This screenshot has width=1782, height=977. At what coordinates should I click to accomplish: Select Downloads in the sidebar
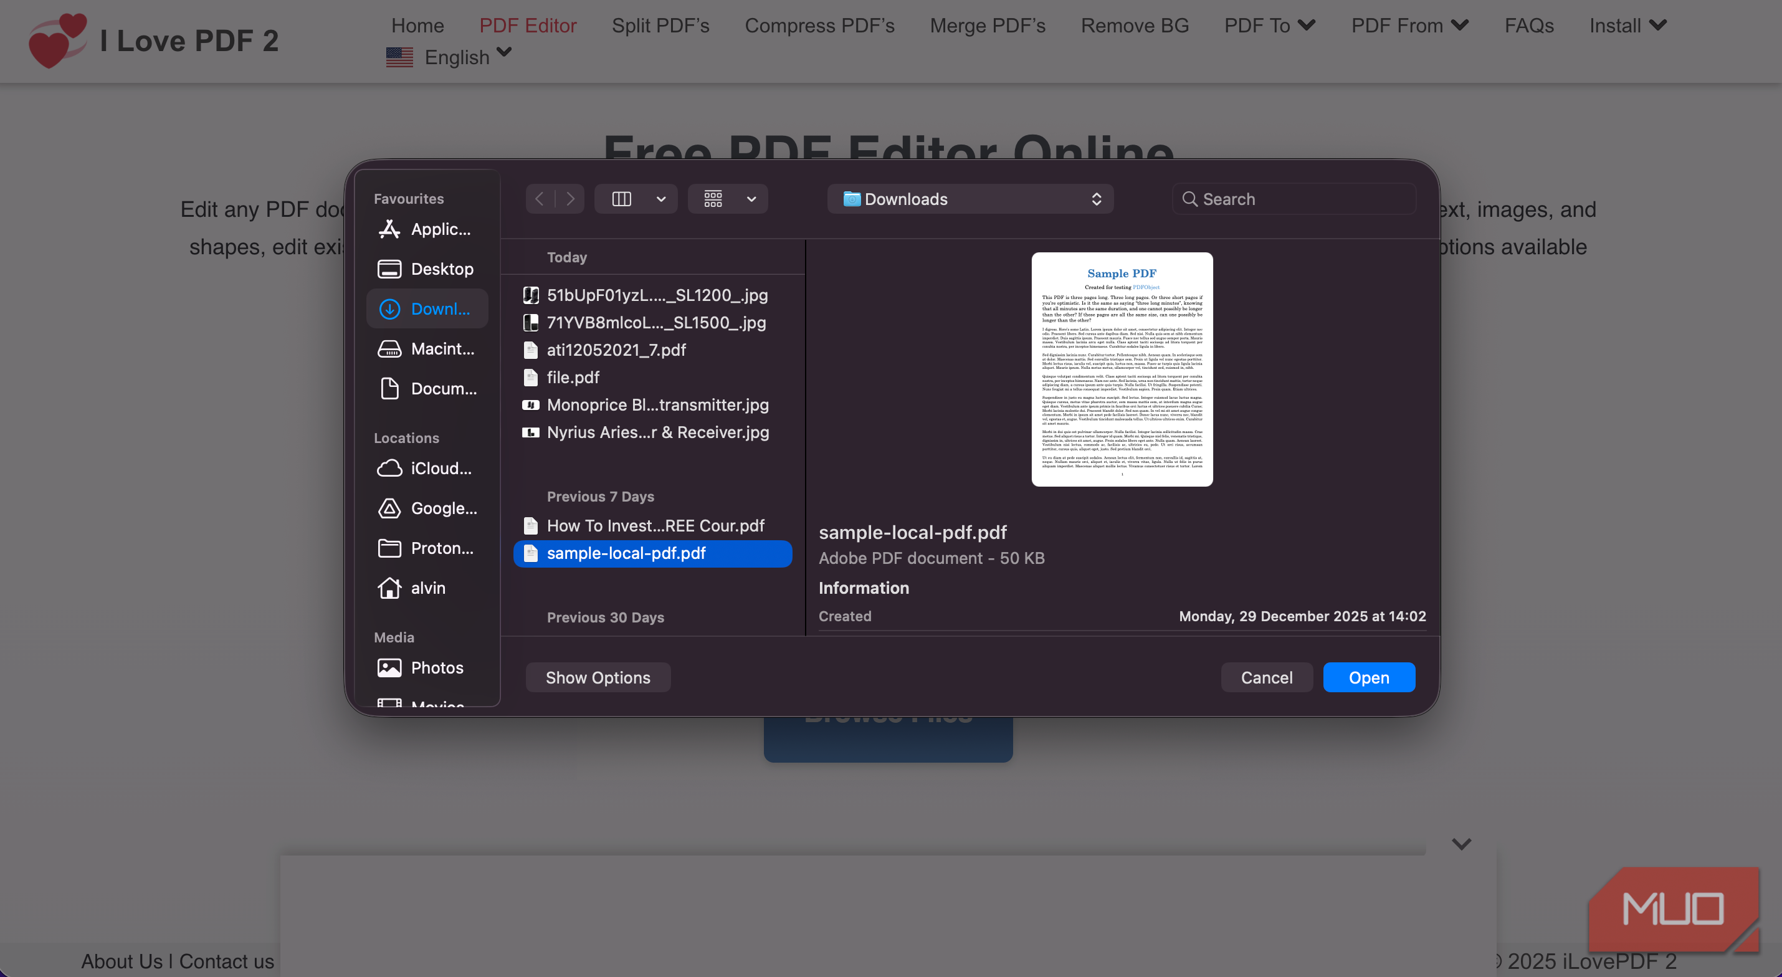[x=427, y=308]
